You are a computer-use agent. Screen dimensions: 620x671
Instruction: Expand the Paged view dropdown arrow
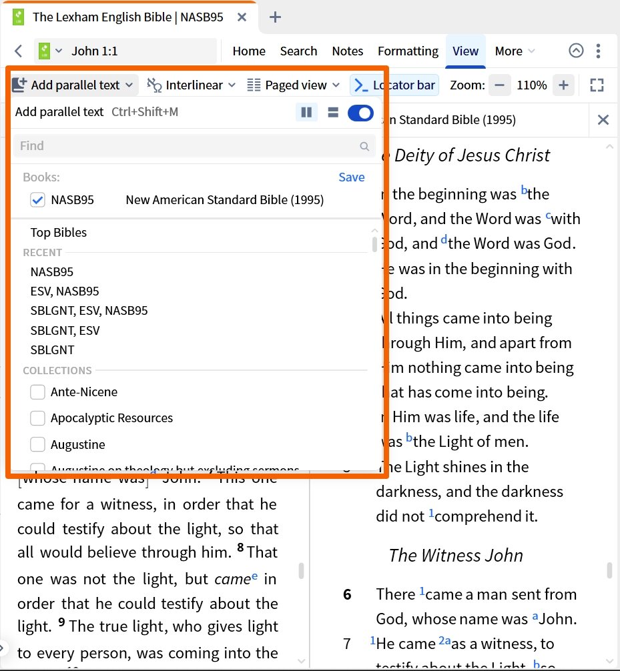pos(336,85)
